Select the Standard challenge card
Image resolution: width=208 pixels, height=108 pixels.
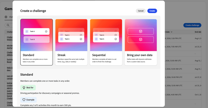(37, 42)
